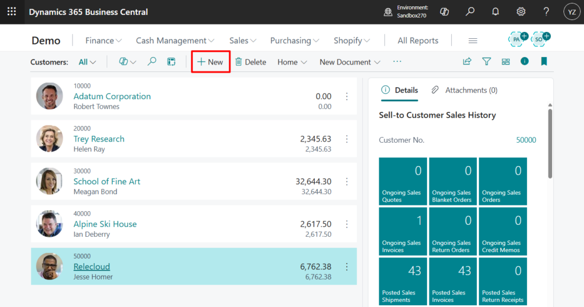Viewport: 584px width, 307px height.
Task: Open the New Document dropdown
Action: [x=350, y=62]
